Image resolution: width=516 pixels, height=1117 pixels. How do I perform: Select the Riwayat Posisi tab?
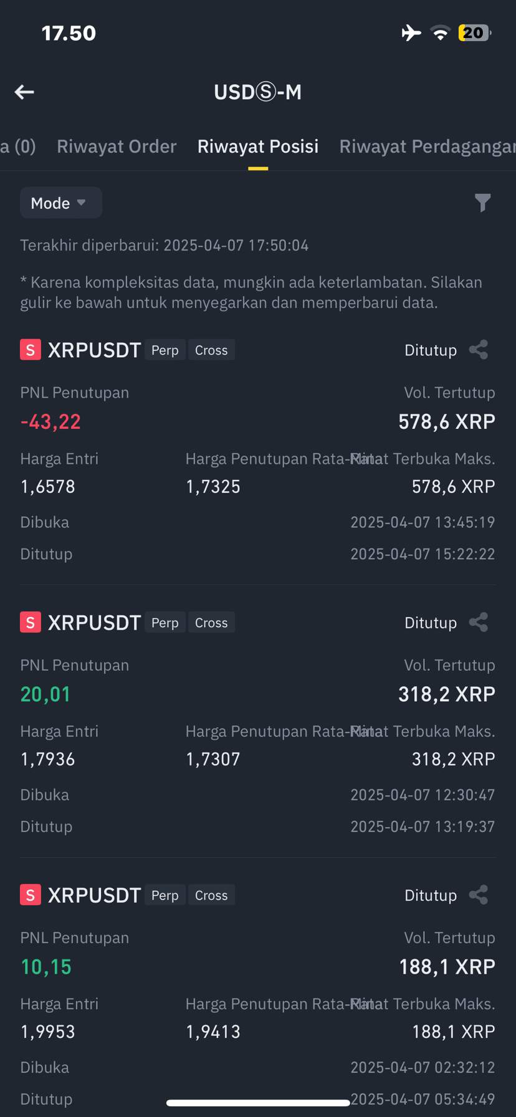click(x=258, y=146)
